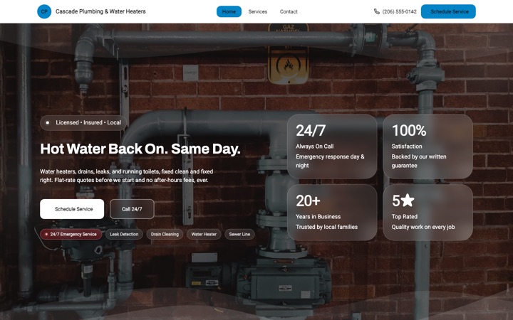The width and height of the screenshot is (513, 320).
Task: Click the paragraph starting 'Water heaters, drains, leaks'
Action: (x=127, y=176)
